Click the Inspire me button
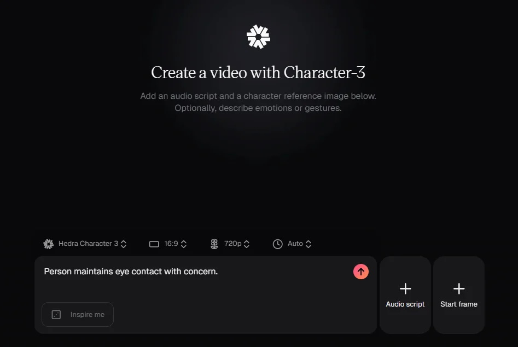The image size is (518, 347). (78, 315)
